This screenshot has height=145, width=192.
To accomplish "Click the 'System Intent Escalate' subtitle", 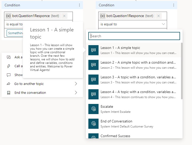I will coord(115,112).
